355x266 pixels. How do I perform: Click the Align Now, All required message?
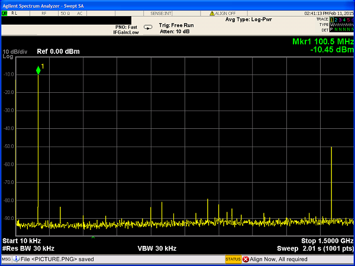point(277,259)
